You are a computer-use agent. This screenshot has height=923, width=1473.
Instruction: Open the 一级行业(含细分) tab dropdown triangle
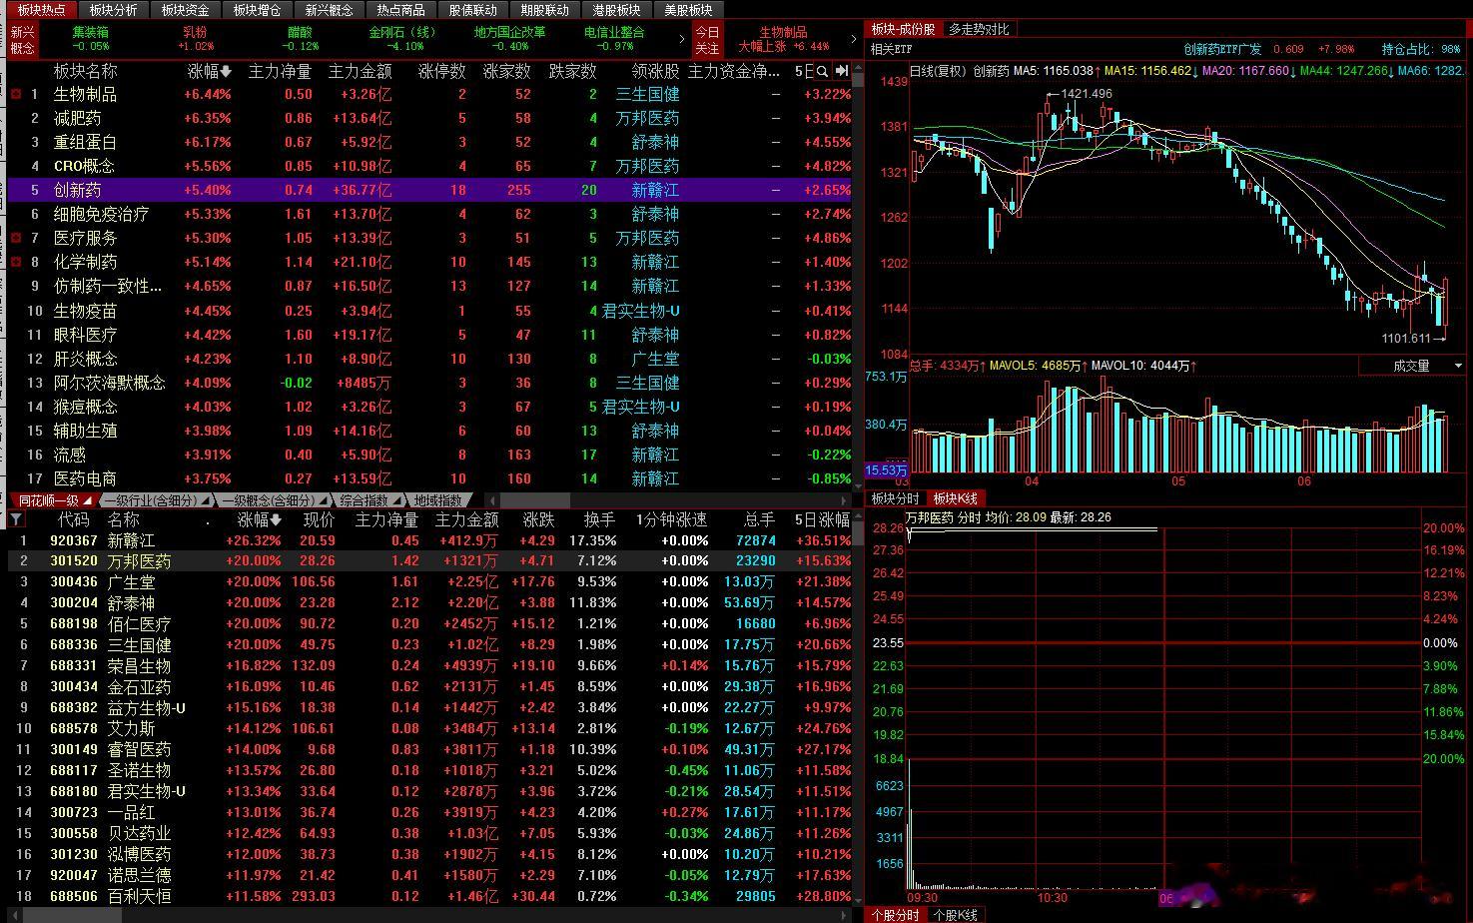point(205,500)
